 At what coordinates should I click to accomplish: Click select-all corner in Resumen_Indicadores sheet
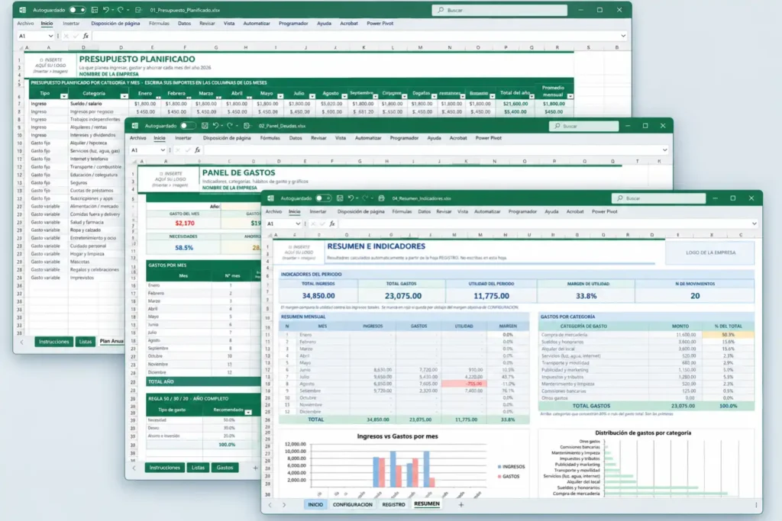tap(270, 235)
